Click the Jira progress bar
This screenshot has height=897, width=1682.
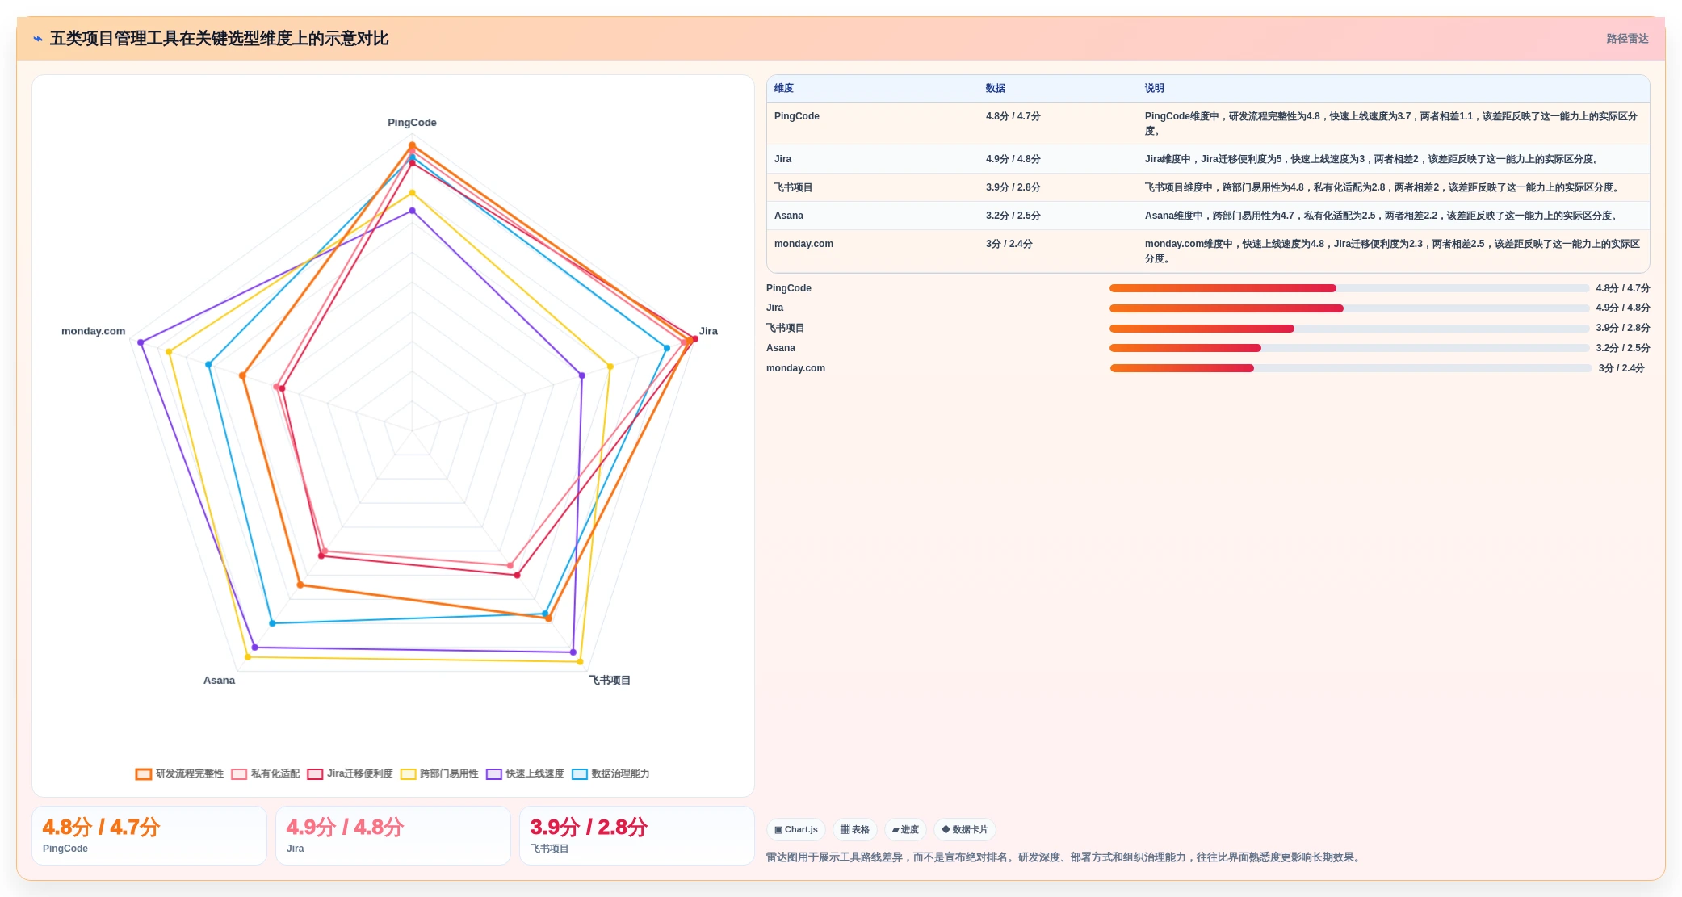pos(1349,308)
